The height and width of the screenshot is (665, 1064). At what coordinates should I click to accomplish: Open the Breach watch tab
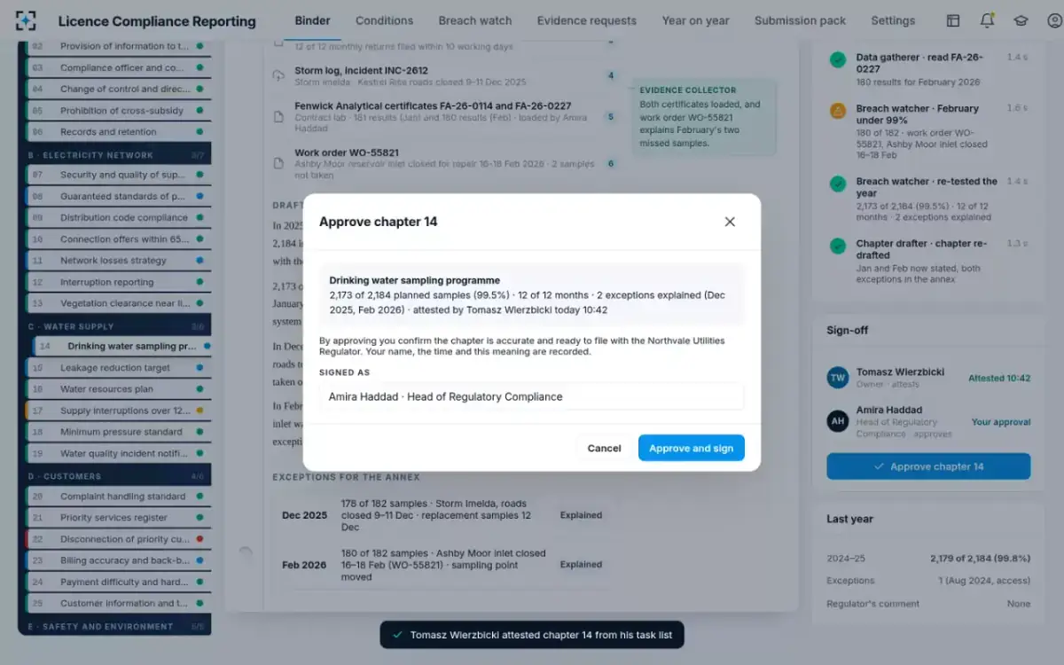(475, 20)
